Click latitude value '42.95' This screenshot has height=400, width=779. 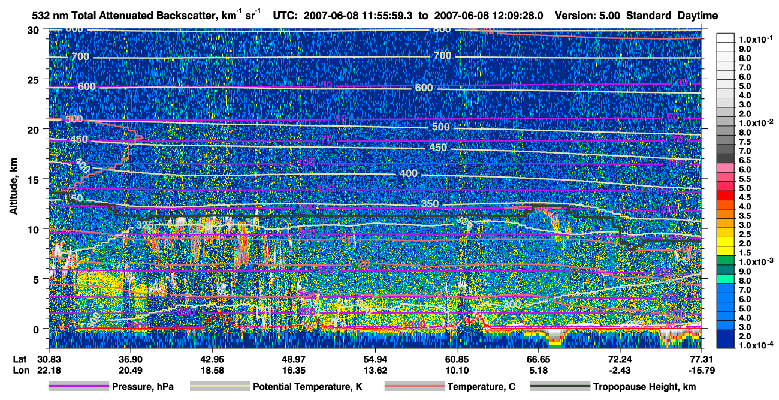[x=212, y=358]
